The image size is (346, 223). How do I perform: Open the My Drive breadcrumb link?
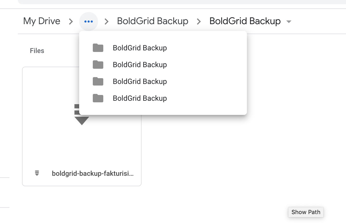(x=41, y=21)
